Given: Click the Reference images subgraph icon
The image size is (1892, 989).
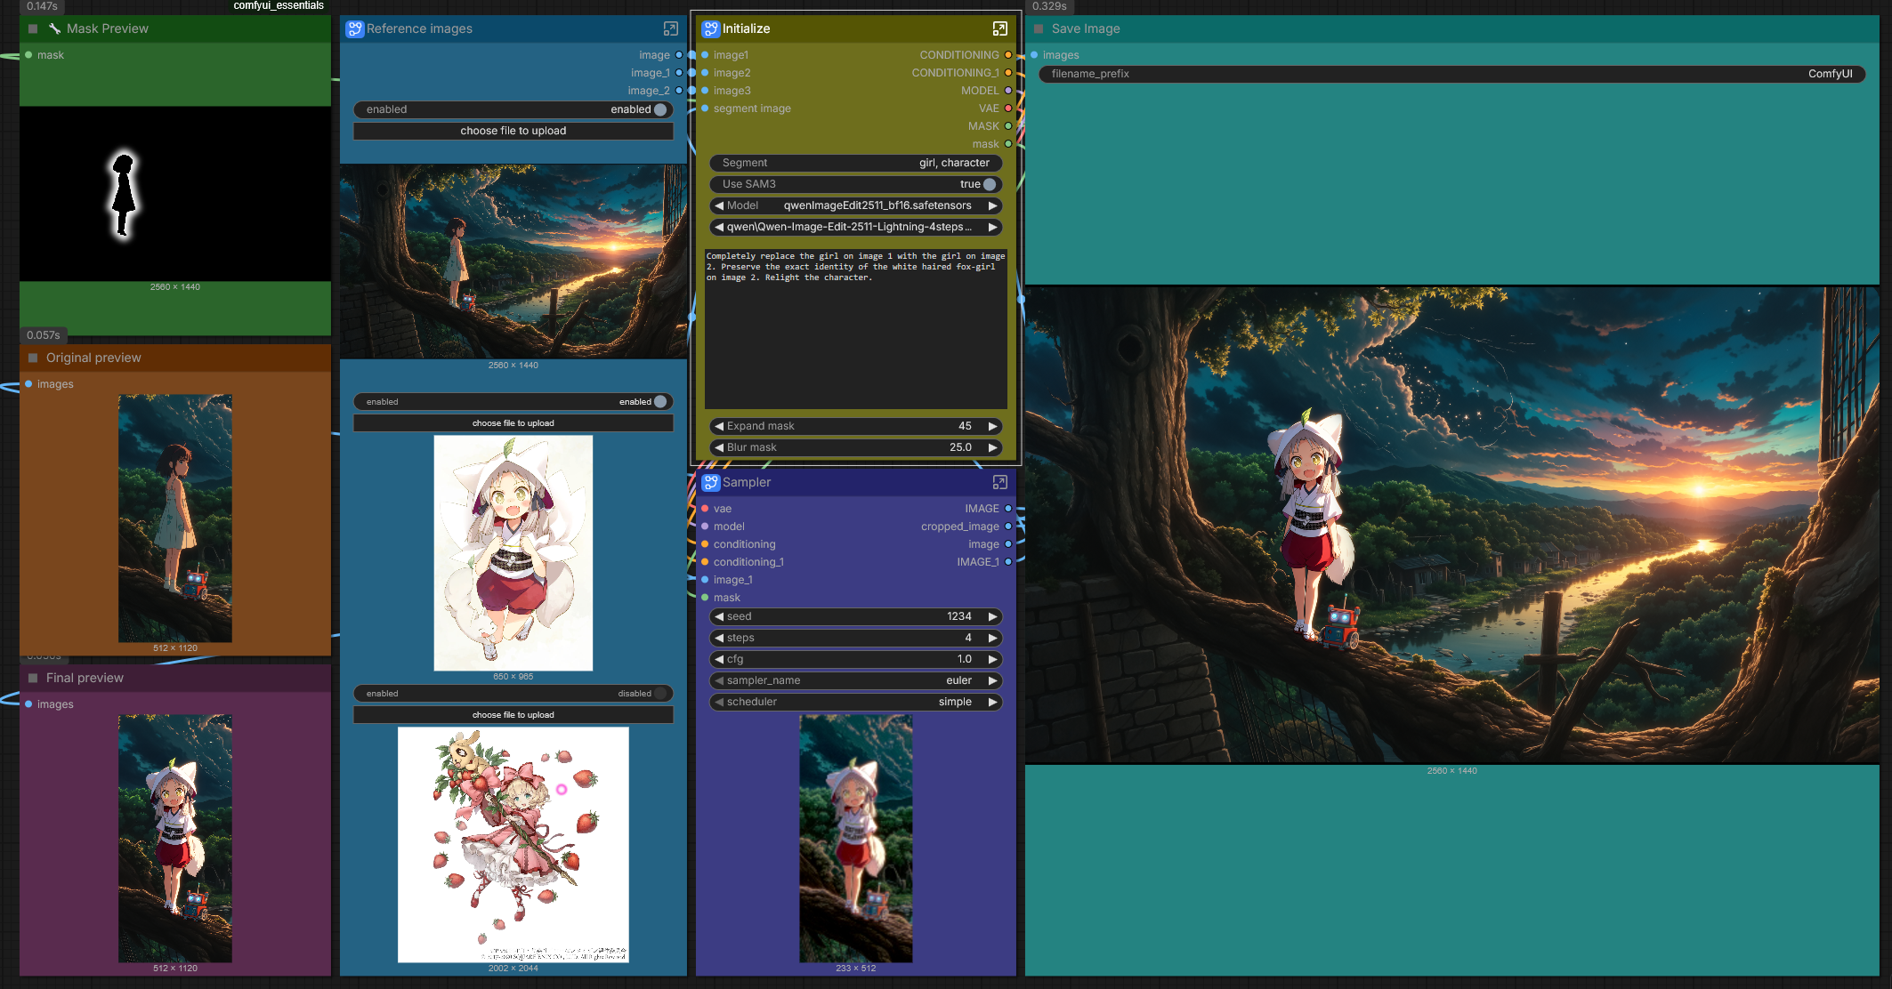Looking at the screenshot, I should coord(354,28).
